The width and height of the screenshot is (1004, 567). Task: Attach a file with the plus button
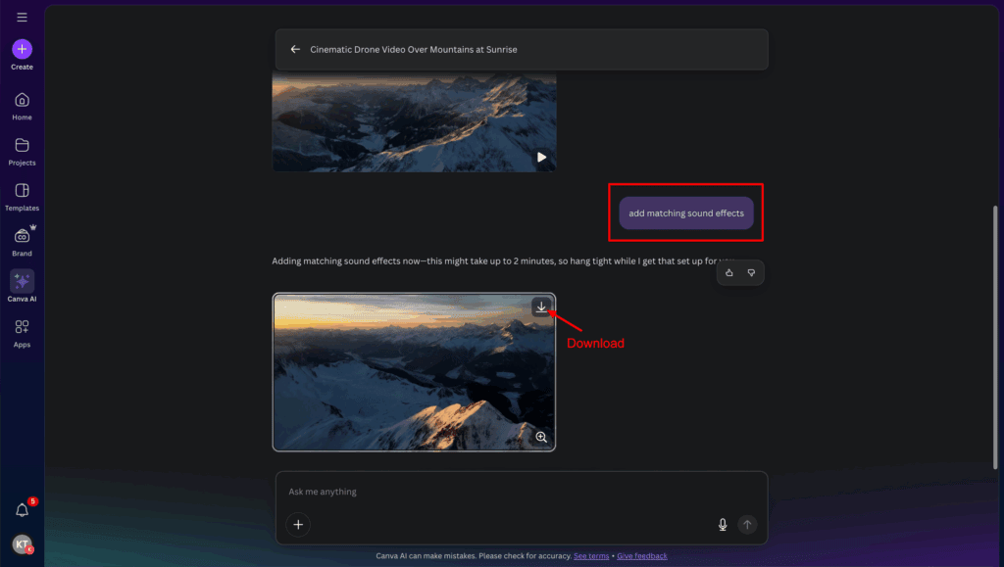pos(298,525)
